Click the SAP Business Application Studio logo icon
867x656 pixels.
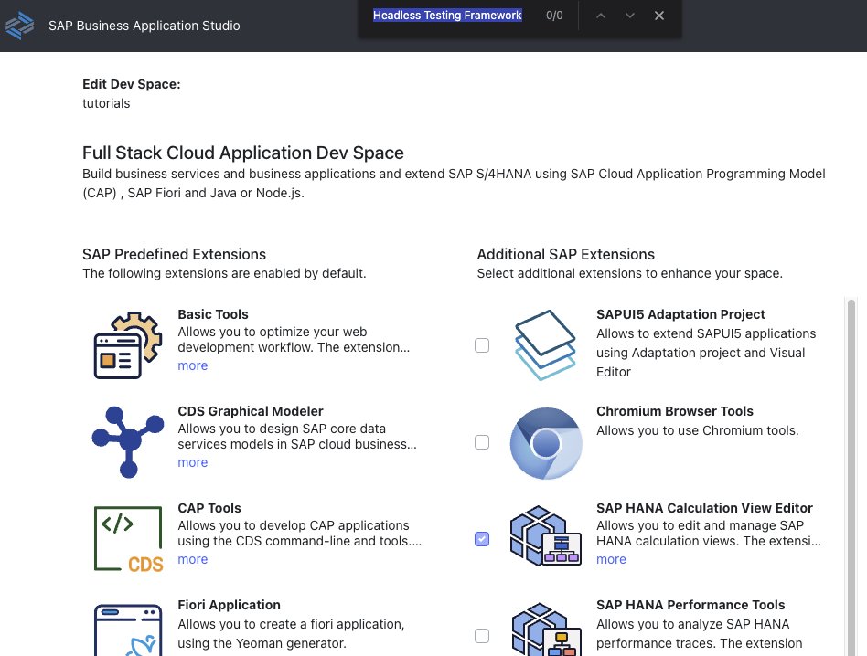click(x=20, y=26)
